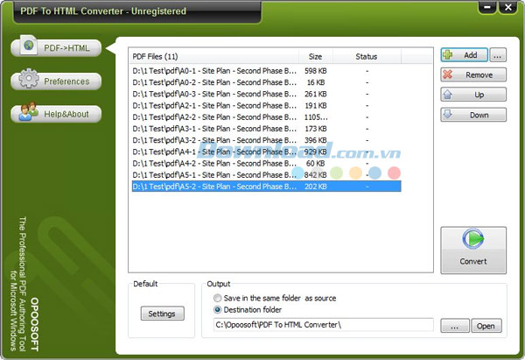Click the 16 KB size value
Screen dimensions: 525x360
316,82
